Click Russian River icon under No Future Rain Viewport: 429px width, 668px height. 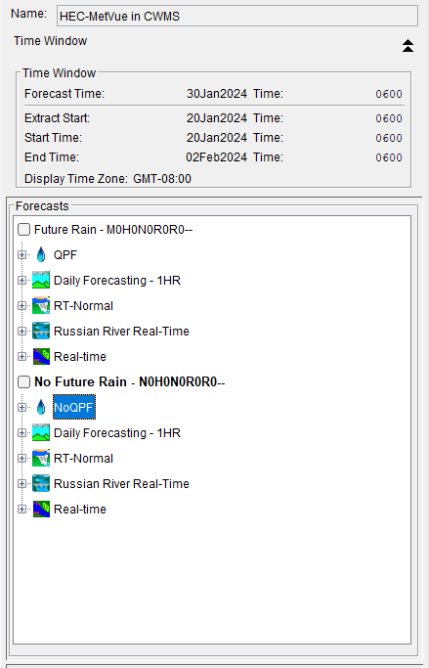[x=41, y=483]
